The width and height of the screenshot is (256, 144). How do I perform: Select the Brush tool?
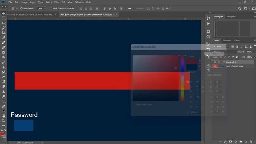(4, 62)
